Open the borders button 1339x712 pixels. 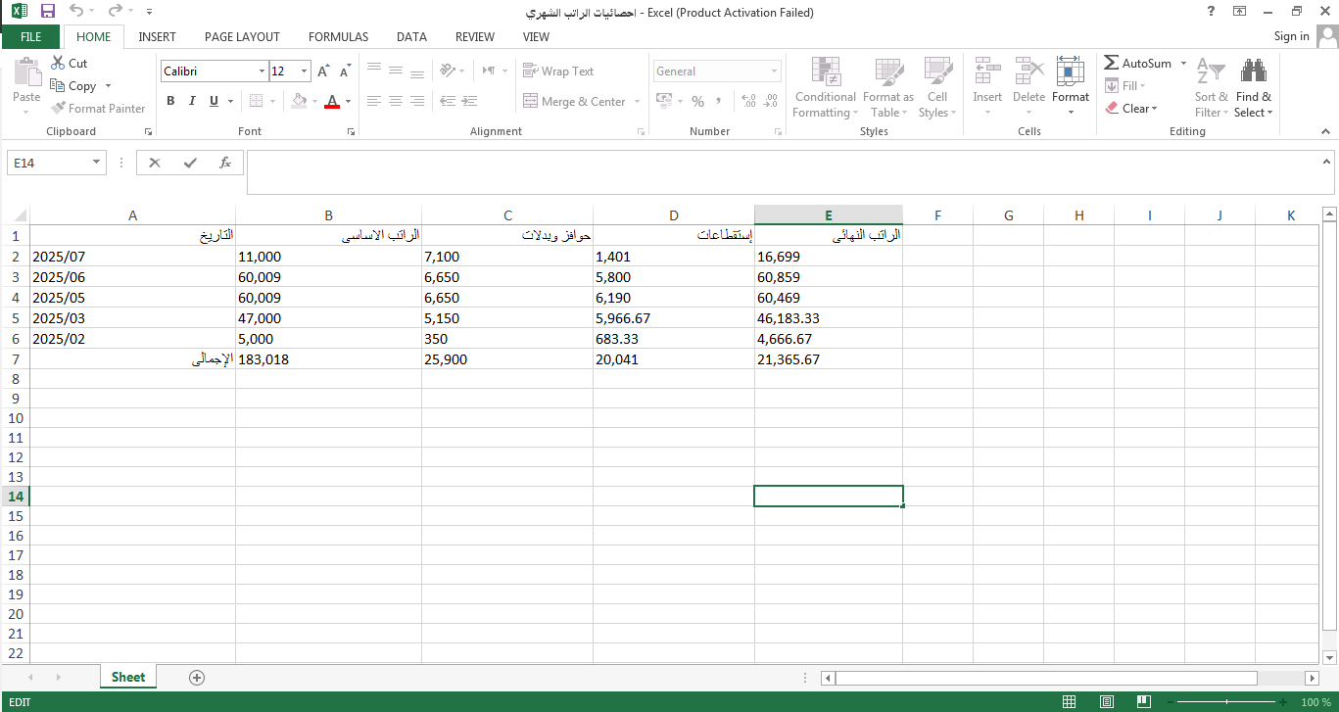coord(257,101)
